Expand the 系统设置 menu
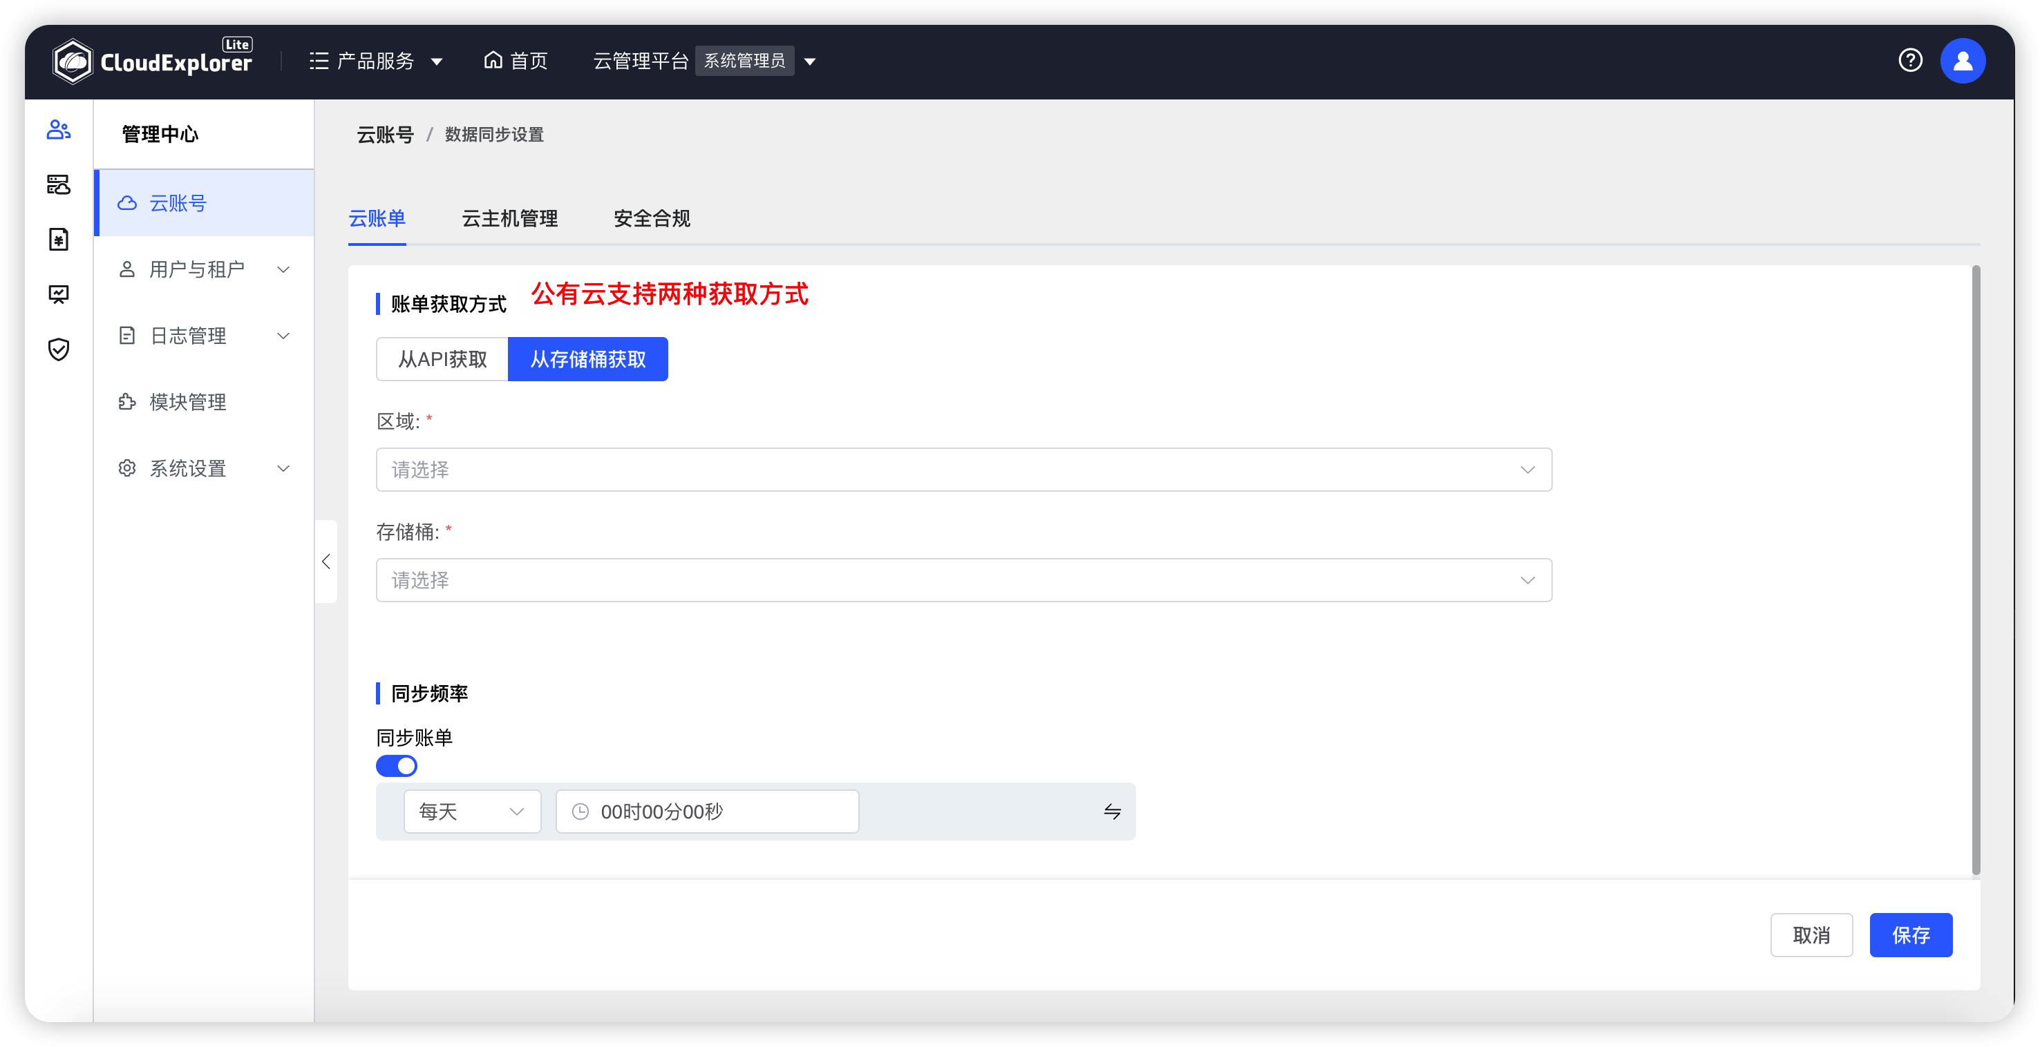 (205, 468)
